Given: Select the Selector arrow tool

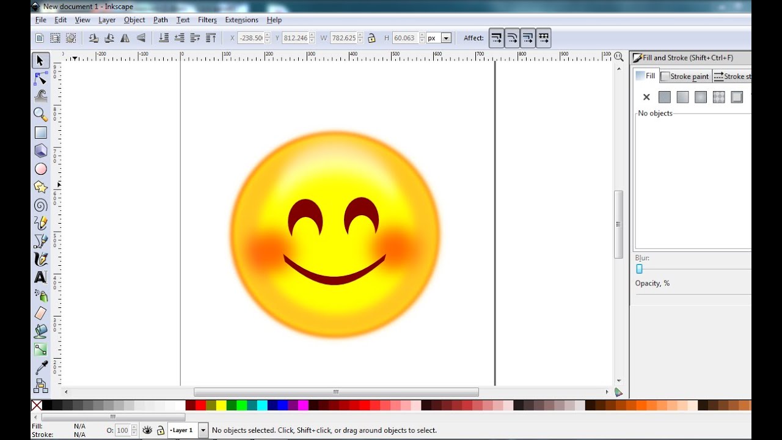Looking at the screenshot, I should 40,61.
